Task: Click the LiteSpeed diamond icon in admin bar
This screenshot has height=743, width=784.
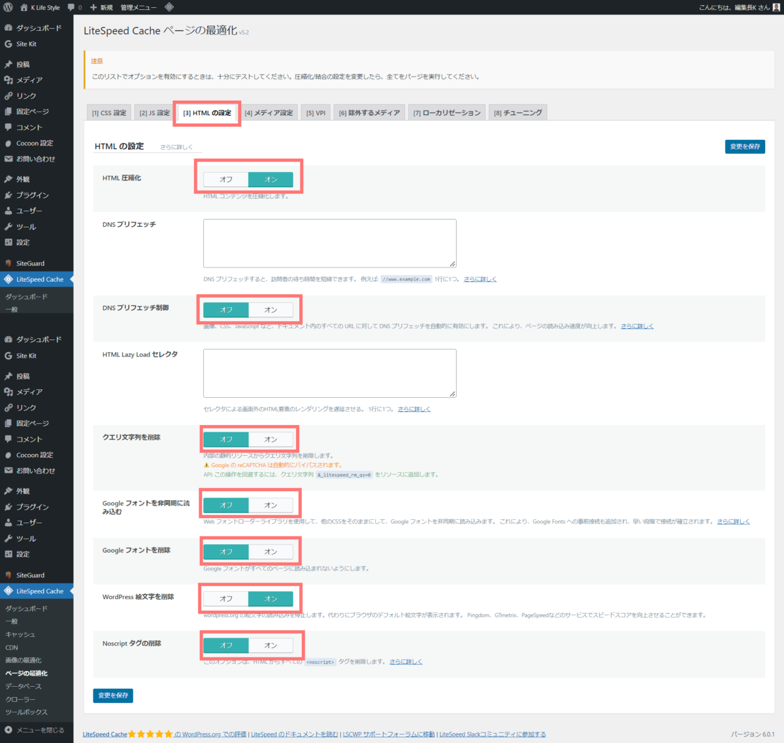Action: (169, 7)
